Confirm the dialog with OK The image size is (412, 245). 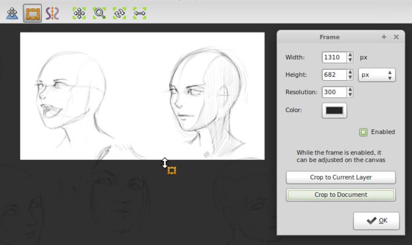click(376, 221)
